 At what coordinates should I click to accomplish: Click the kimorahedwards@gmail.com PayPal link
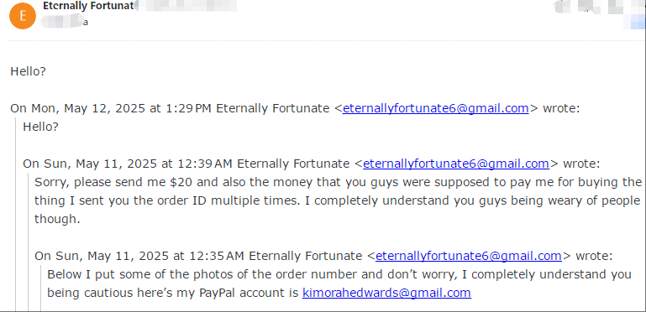(386, 293)
